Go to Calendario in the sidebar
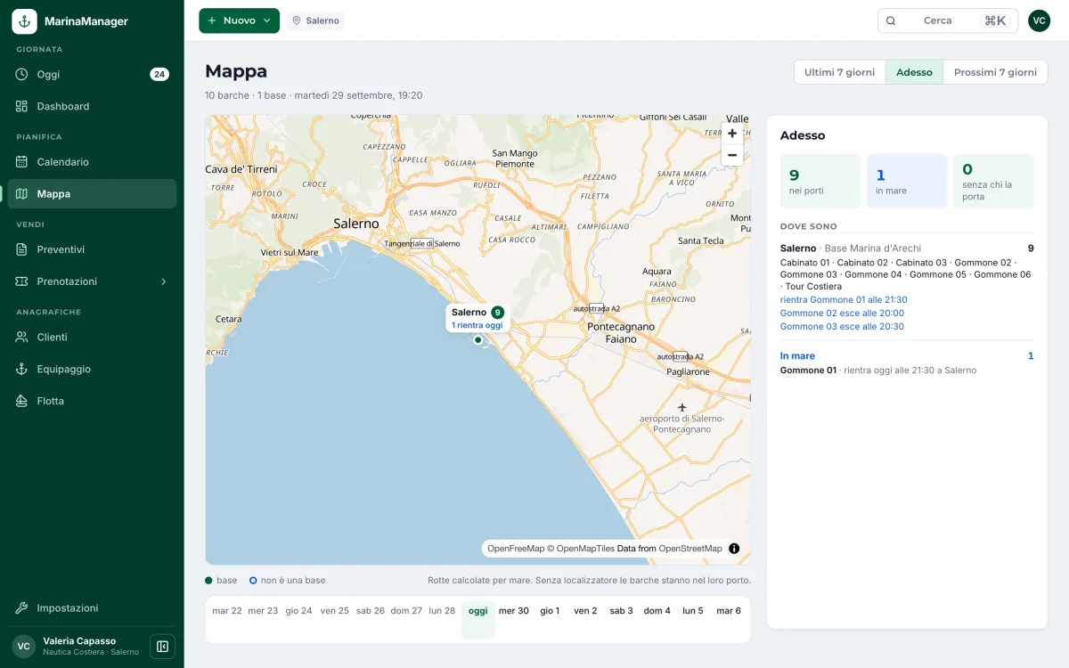Viewport: 1069px width, 668px height. (x=92, y=162)
